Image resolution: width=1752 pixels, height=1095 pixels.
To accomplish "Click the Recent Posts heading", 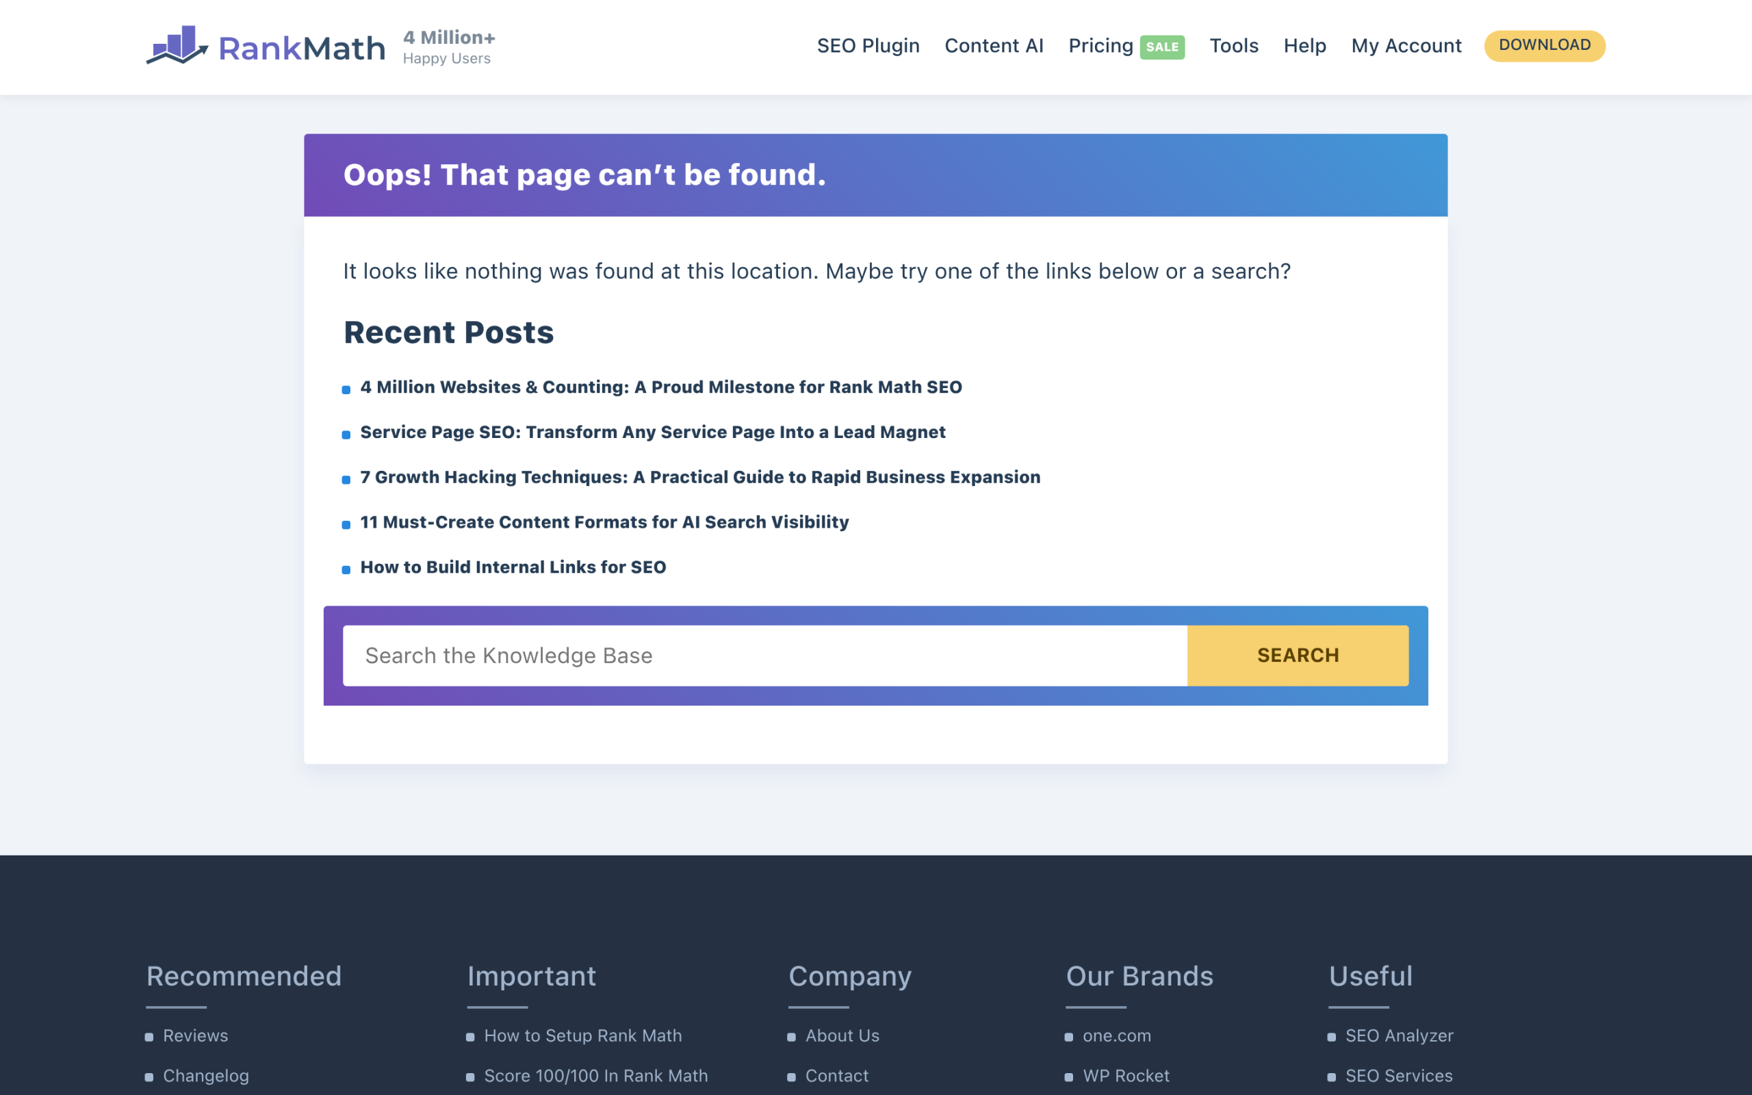I will pyautogui.click(x=448, y=333).
